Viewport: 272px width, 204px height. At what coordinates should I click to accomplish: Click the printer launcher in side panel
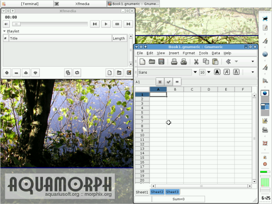265,130
